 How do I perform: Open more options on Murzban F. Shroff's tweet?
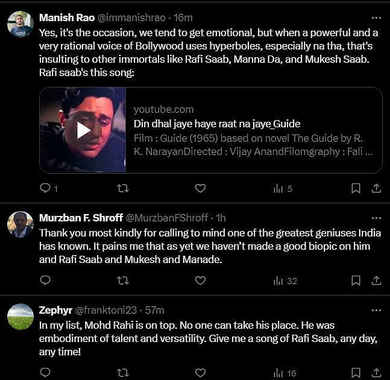pyautogui.click(x=376, y=218)
